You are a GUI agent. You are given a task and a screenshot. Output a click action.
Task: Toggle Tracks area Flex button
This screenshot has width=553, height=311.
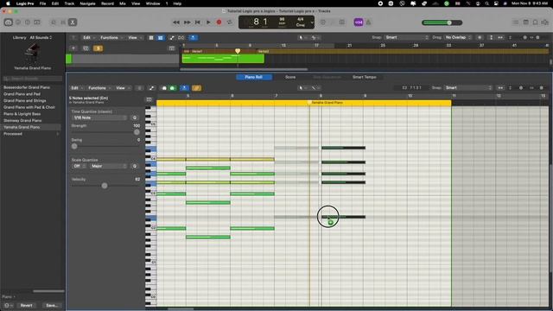(x=181, y=38)
